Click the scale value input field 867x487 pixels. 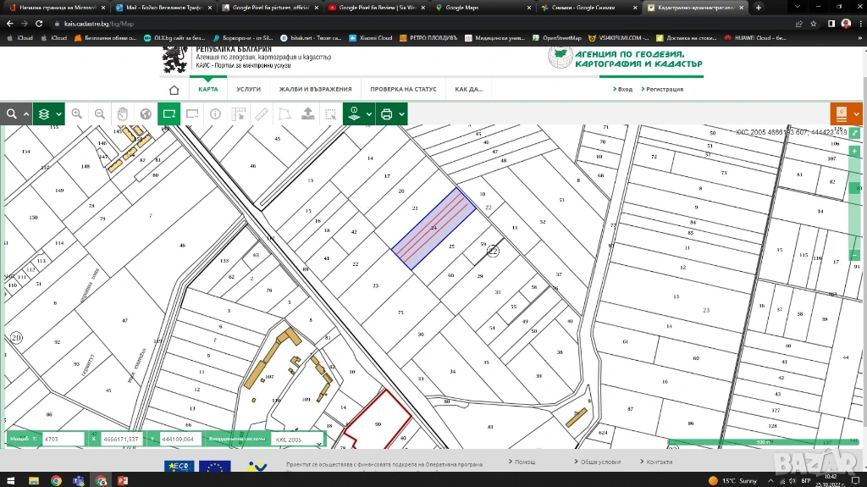62,440
